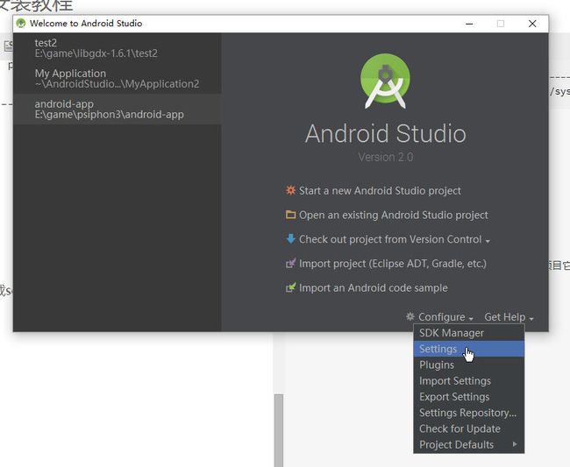
Task: Choose Check for Update menu entry
Action: [468, 428]
